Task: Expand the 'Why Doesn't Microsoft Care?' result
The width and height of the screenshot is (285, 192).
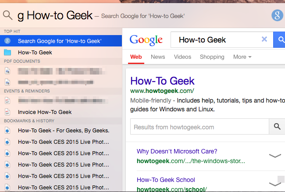Action: [x=275, y=156]
